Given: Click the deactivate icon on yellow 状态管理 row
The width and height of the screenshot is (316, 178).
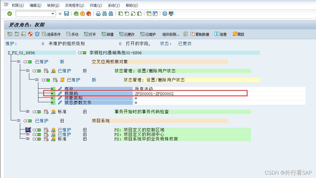Looking at the screenshot, I should point(55,80).
